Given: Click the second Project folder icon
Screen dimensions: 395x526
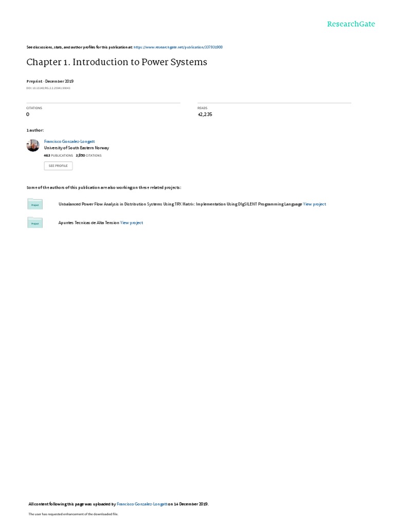Looking at the screenshot, I should tap(35, 223).
